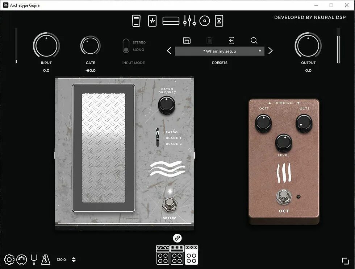Click the whammy expression treadle
Viewport: 355px width, 269px height.
tap(104, 148)
